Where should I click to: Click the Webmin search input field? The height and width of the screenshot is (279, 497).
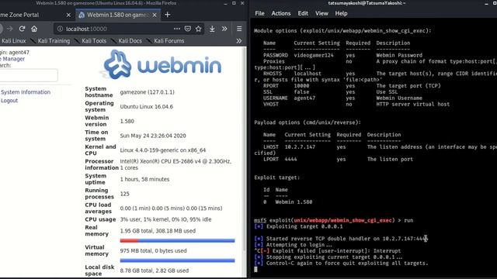(x=29, y=75)
